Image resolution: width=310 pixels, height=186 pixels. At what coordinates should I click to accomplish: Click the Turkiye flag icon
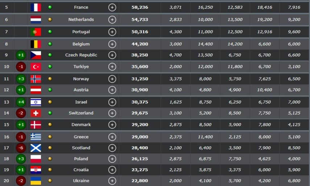(36, 67)
